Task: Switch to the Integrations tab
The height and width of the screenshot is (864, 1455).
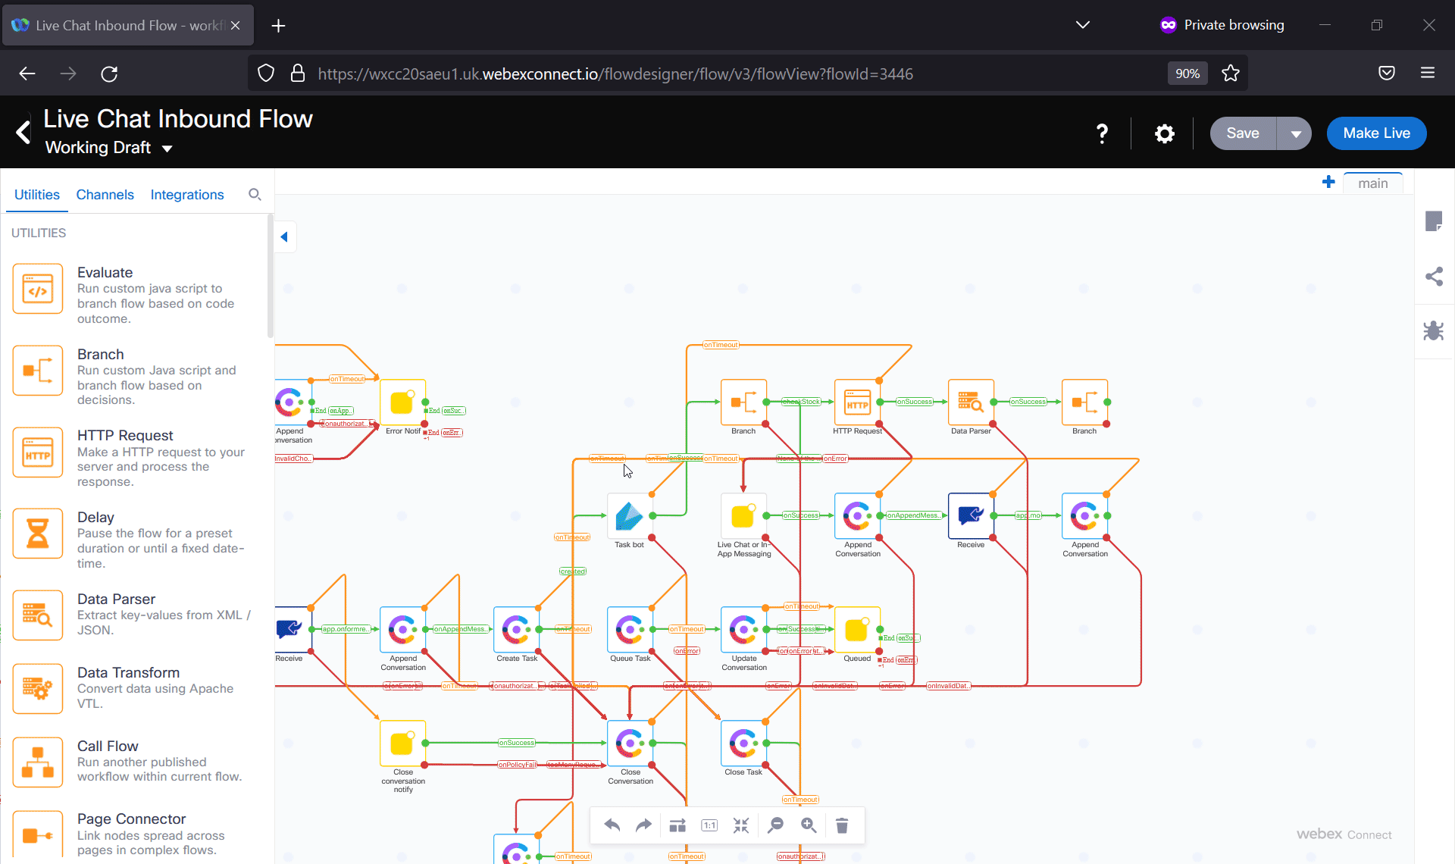Action: tap(187, 195)
